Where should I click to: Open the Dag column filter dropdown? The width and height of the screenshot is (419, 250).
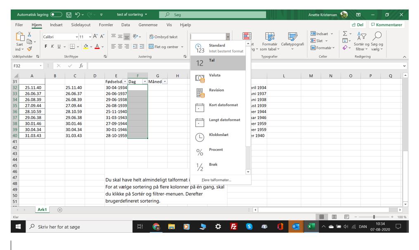tap(145, 82)
